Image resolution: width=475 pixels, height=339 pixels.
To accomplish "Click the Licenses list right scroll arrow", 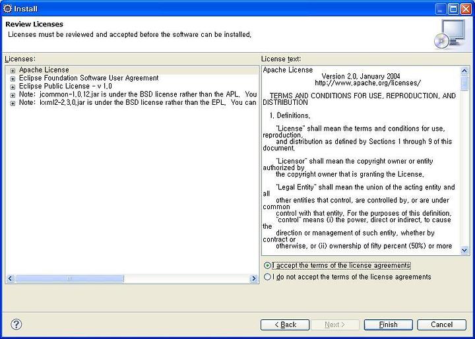I will pos(253,278).
